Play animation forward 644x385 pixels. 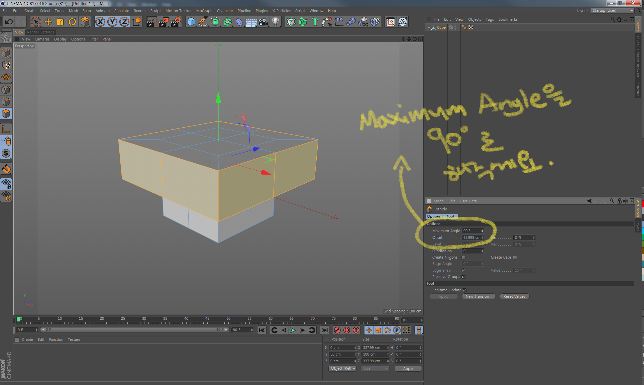293,330
